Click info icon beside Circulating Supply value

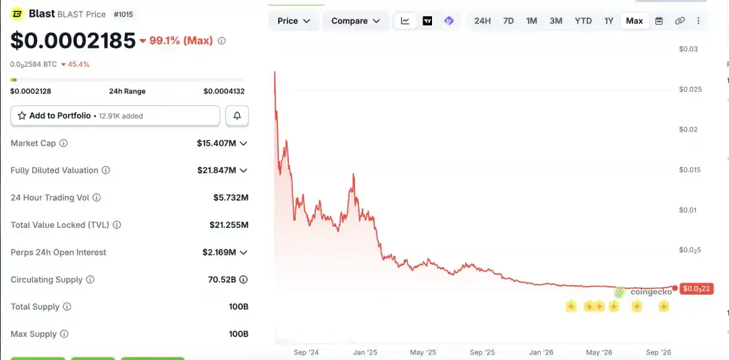pos(243,280)
